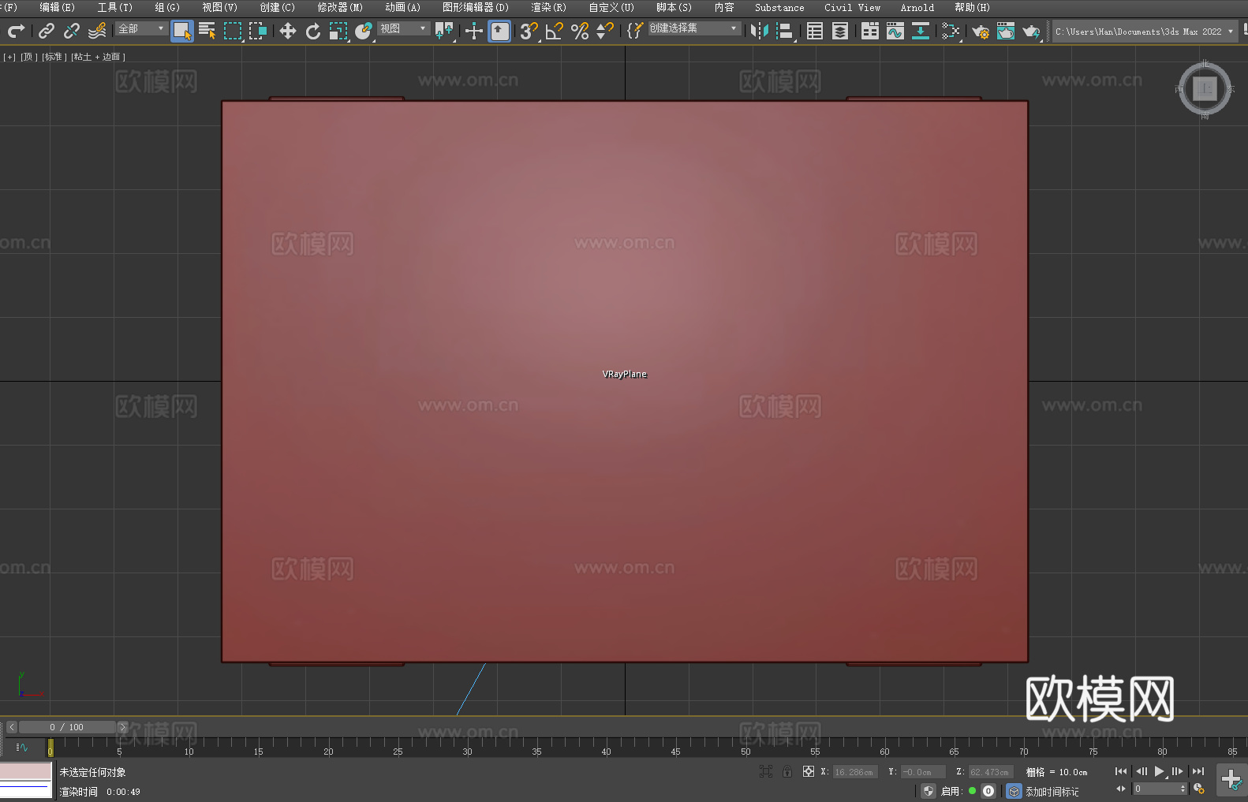Viewport: 1248px width, 802px height.
Task: Open the Curve Editor
Action: (x=895, y=31)
